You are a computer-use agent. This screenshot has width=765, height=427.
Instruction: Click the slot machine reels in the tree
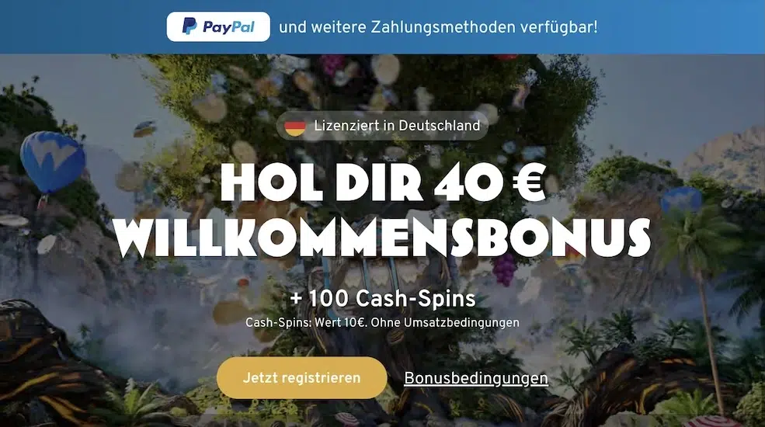[381, 277]
